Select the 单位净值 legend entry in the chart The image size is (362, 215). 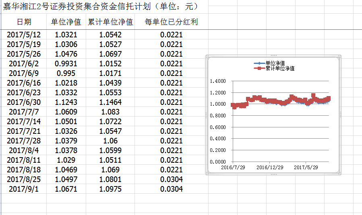click(x=275, y=63)
